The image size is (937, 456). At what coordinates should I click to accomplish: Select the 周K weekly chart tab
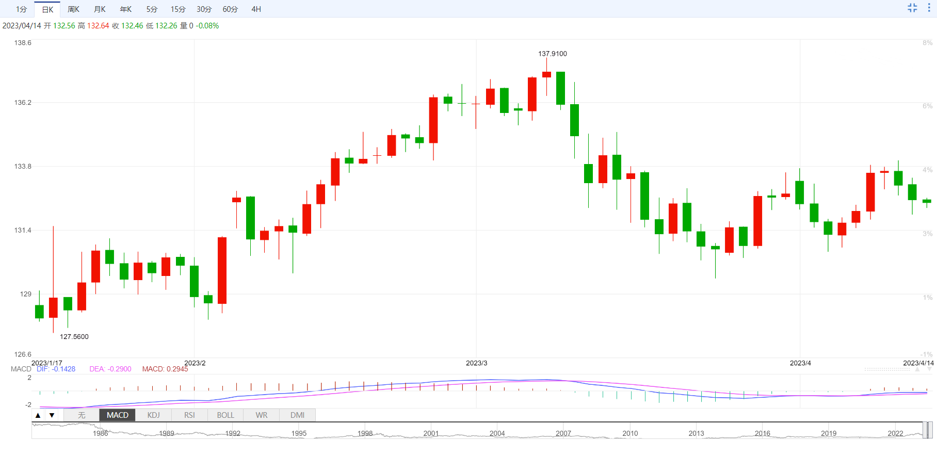coord(73,9)
